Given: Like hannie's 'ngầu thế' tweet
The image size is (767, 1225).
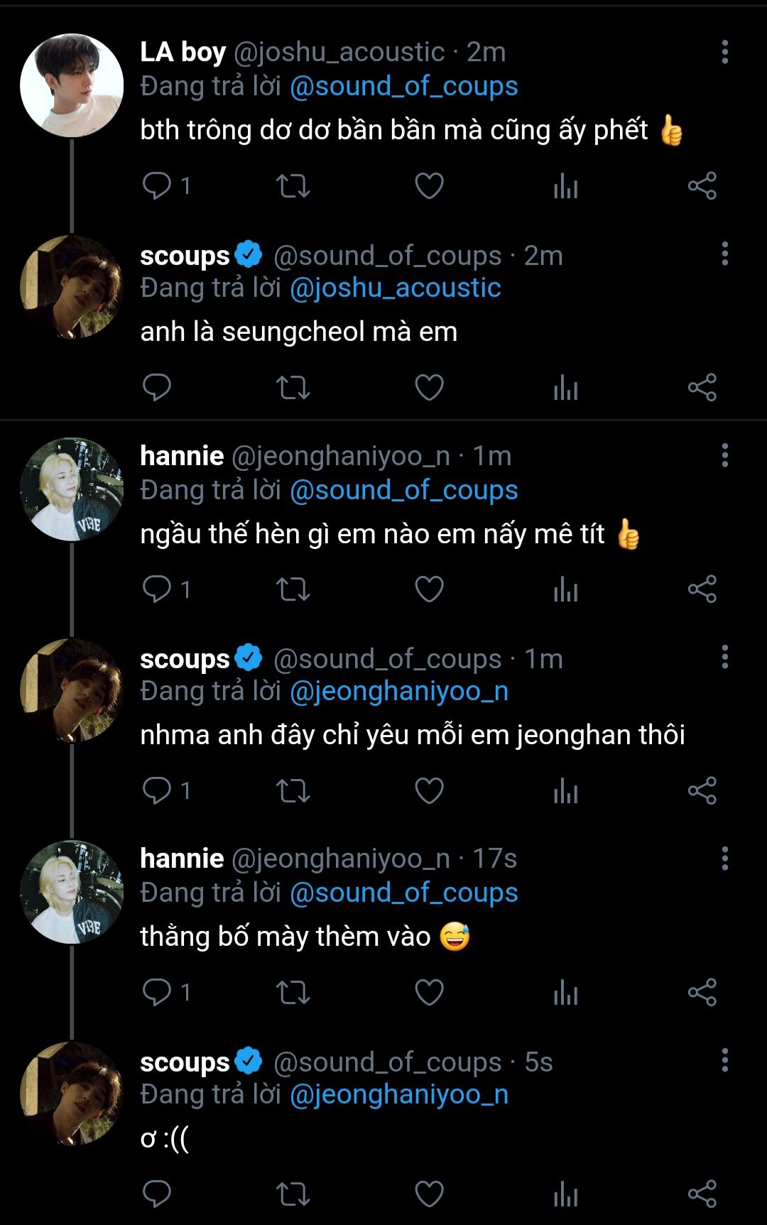Looking at the screenshot, I should [x=429, y=589].
